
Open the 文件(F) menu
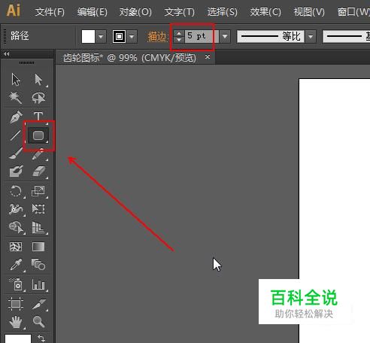(x=50, y=12)
